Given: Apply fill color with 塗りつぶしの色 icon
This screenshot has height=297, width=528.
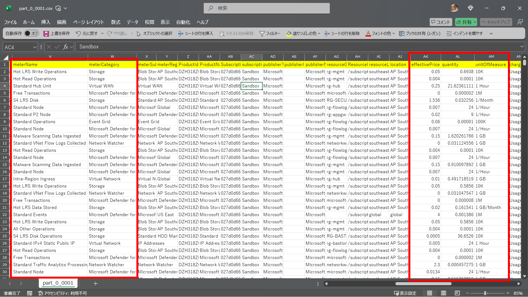Looking at the screenshot, I should click(x=289, y=33).
